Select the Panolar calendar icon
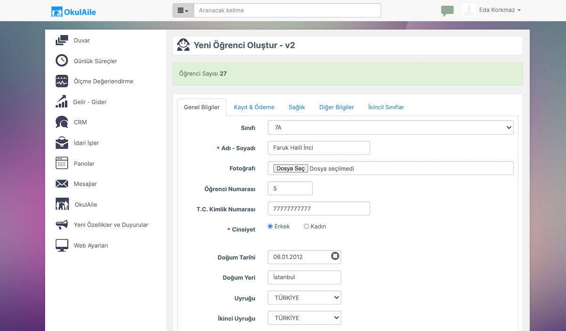The width and height of the screenshot is (566, 331). pyautogui.click(x=62, y=164)
